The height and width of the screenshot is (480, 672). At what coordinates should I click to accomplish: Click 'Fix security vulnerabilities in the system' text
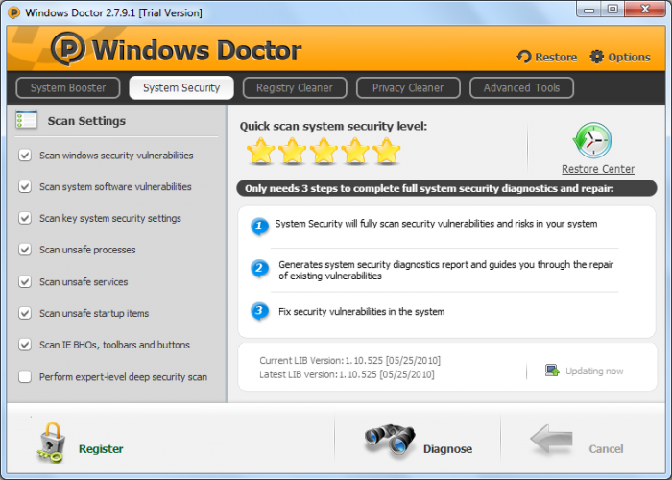coord(361,312)
